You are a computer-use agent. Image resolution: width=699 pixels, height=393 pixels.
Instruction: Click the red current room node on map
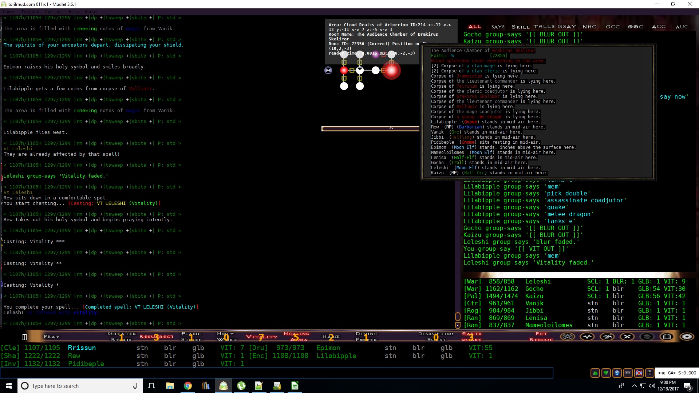click(391, 71)
